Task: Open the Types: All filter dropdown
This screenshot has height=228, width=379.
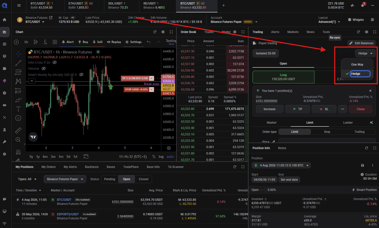Action: pyautogui.click(x=27, y=179)
